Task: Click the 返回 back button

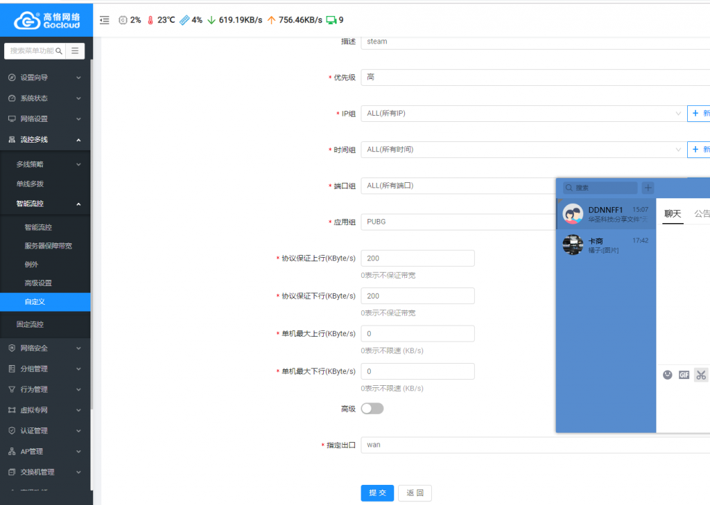Action: coord(415,493)
